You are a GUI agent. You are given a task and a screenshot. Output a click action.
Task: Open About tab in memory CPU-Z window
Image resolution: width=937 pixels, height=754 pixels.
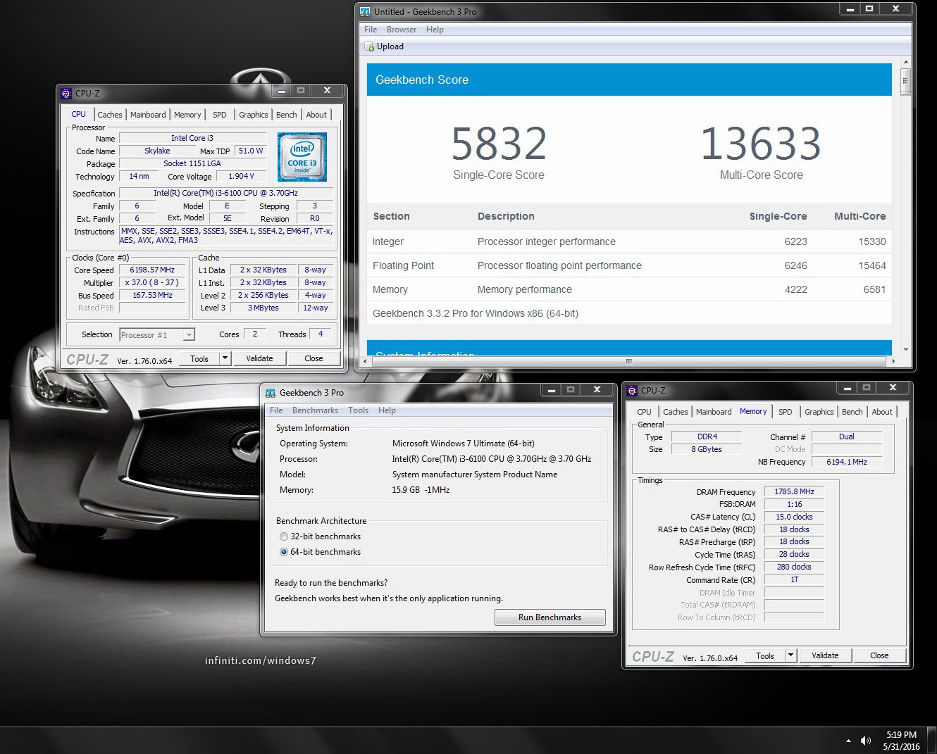coord(882,412)
